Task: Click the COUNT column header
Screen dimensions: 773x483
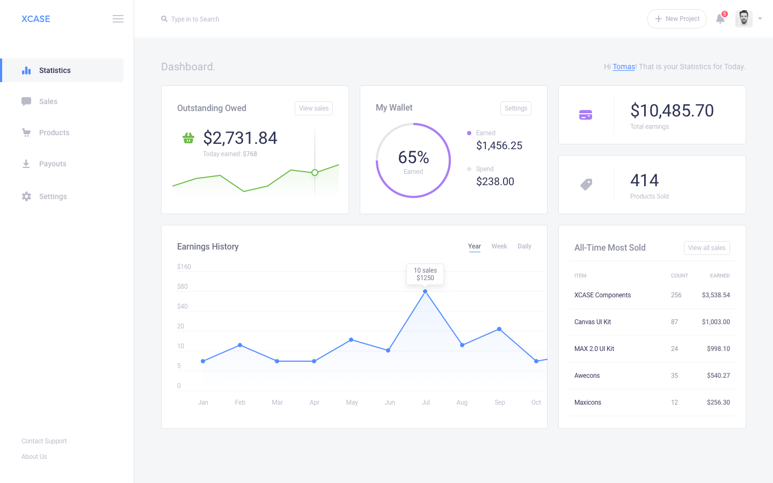Action: point(680,276)
